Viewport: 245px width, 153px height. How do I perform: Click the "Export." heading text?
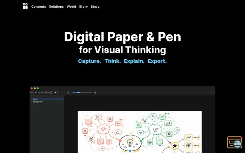(157, 61)
